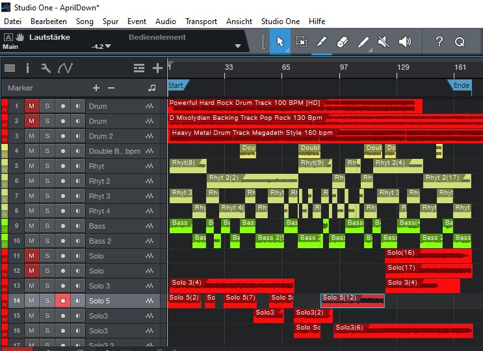Open the Datei menu
The width and height of the screenshot is (483, 351).
click(12, 21)
